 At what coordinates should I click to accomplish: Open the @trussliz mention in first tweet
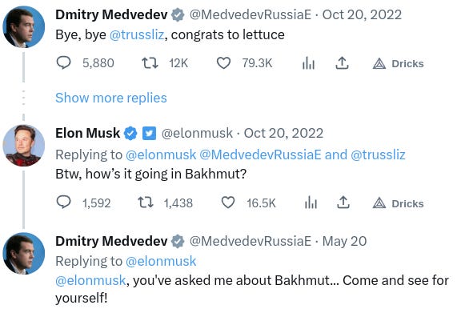tap(137, 34)
